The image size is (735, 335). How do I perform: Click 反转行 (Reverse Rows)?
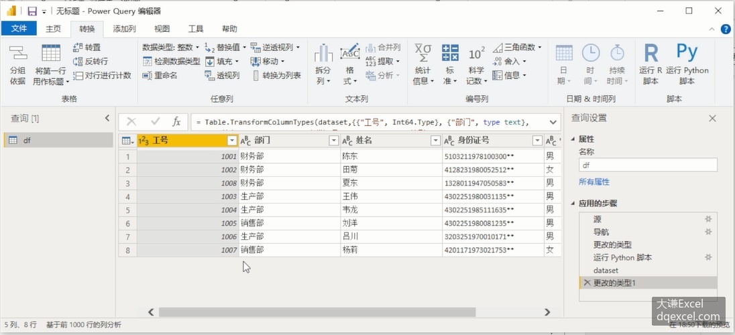coord(91,62)
